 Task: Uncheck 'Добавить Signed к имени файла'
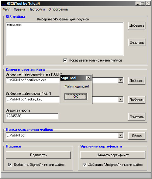click(10, 165)
